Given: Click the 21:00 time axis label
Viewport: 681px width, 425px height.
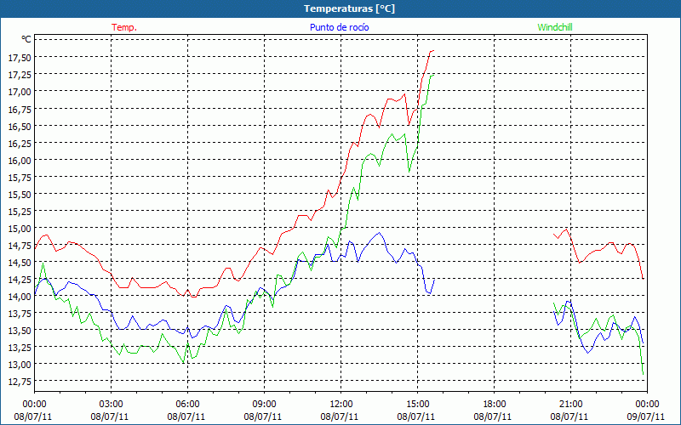Looking at the screenshot, I should click(570, 405).
